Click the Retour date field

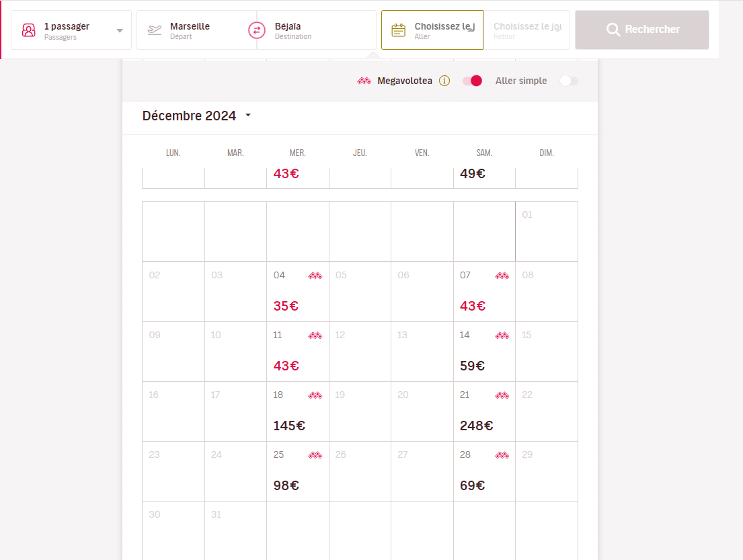[528, 30]
